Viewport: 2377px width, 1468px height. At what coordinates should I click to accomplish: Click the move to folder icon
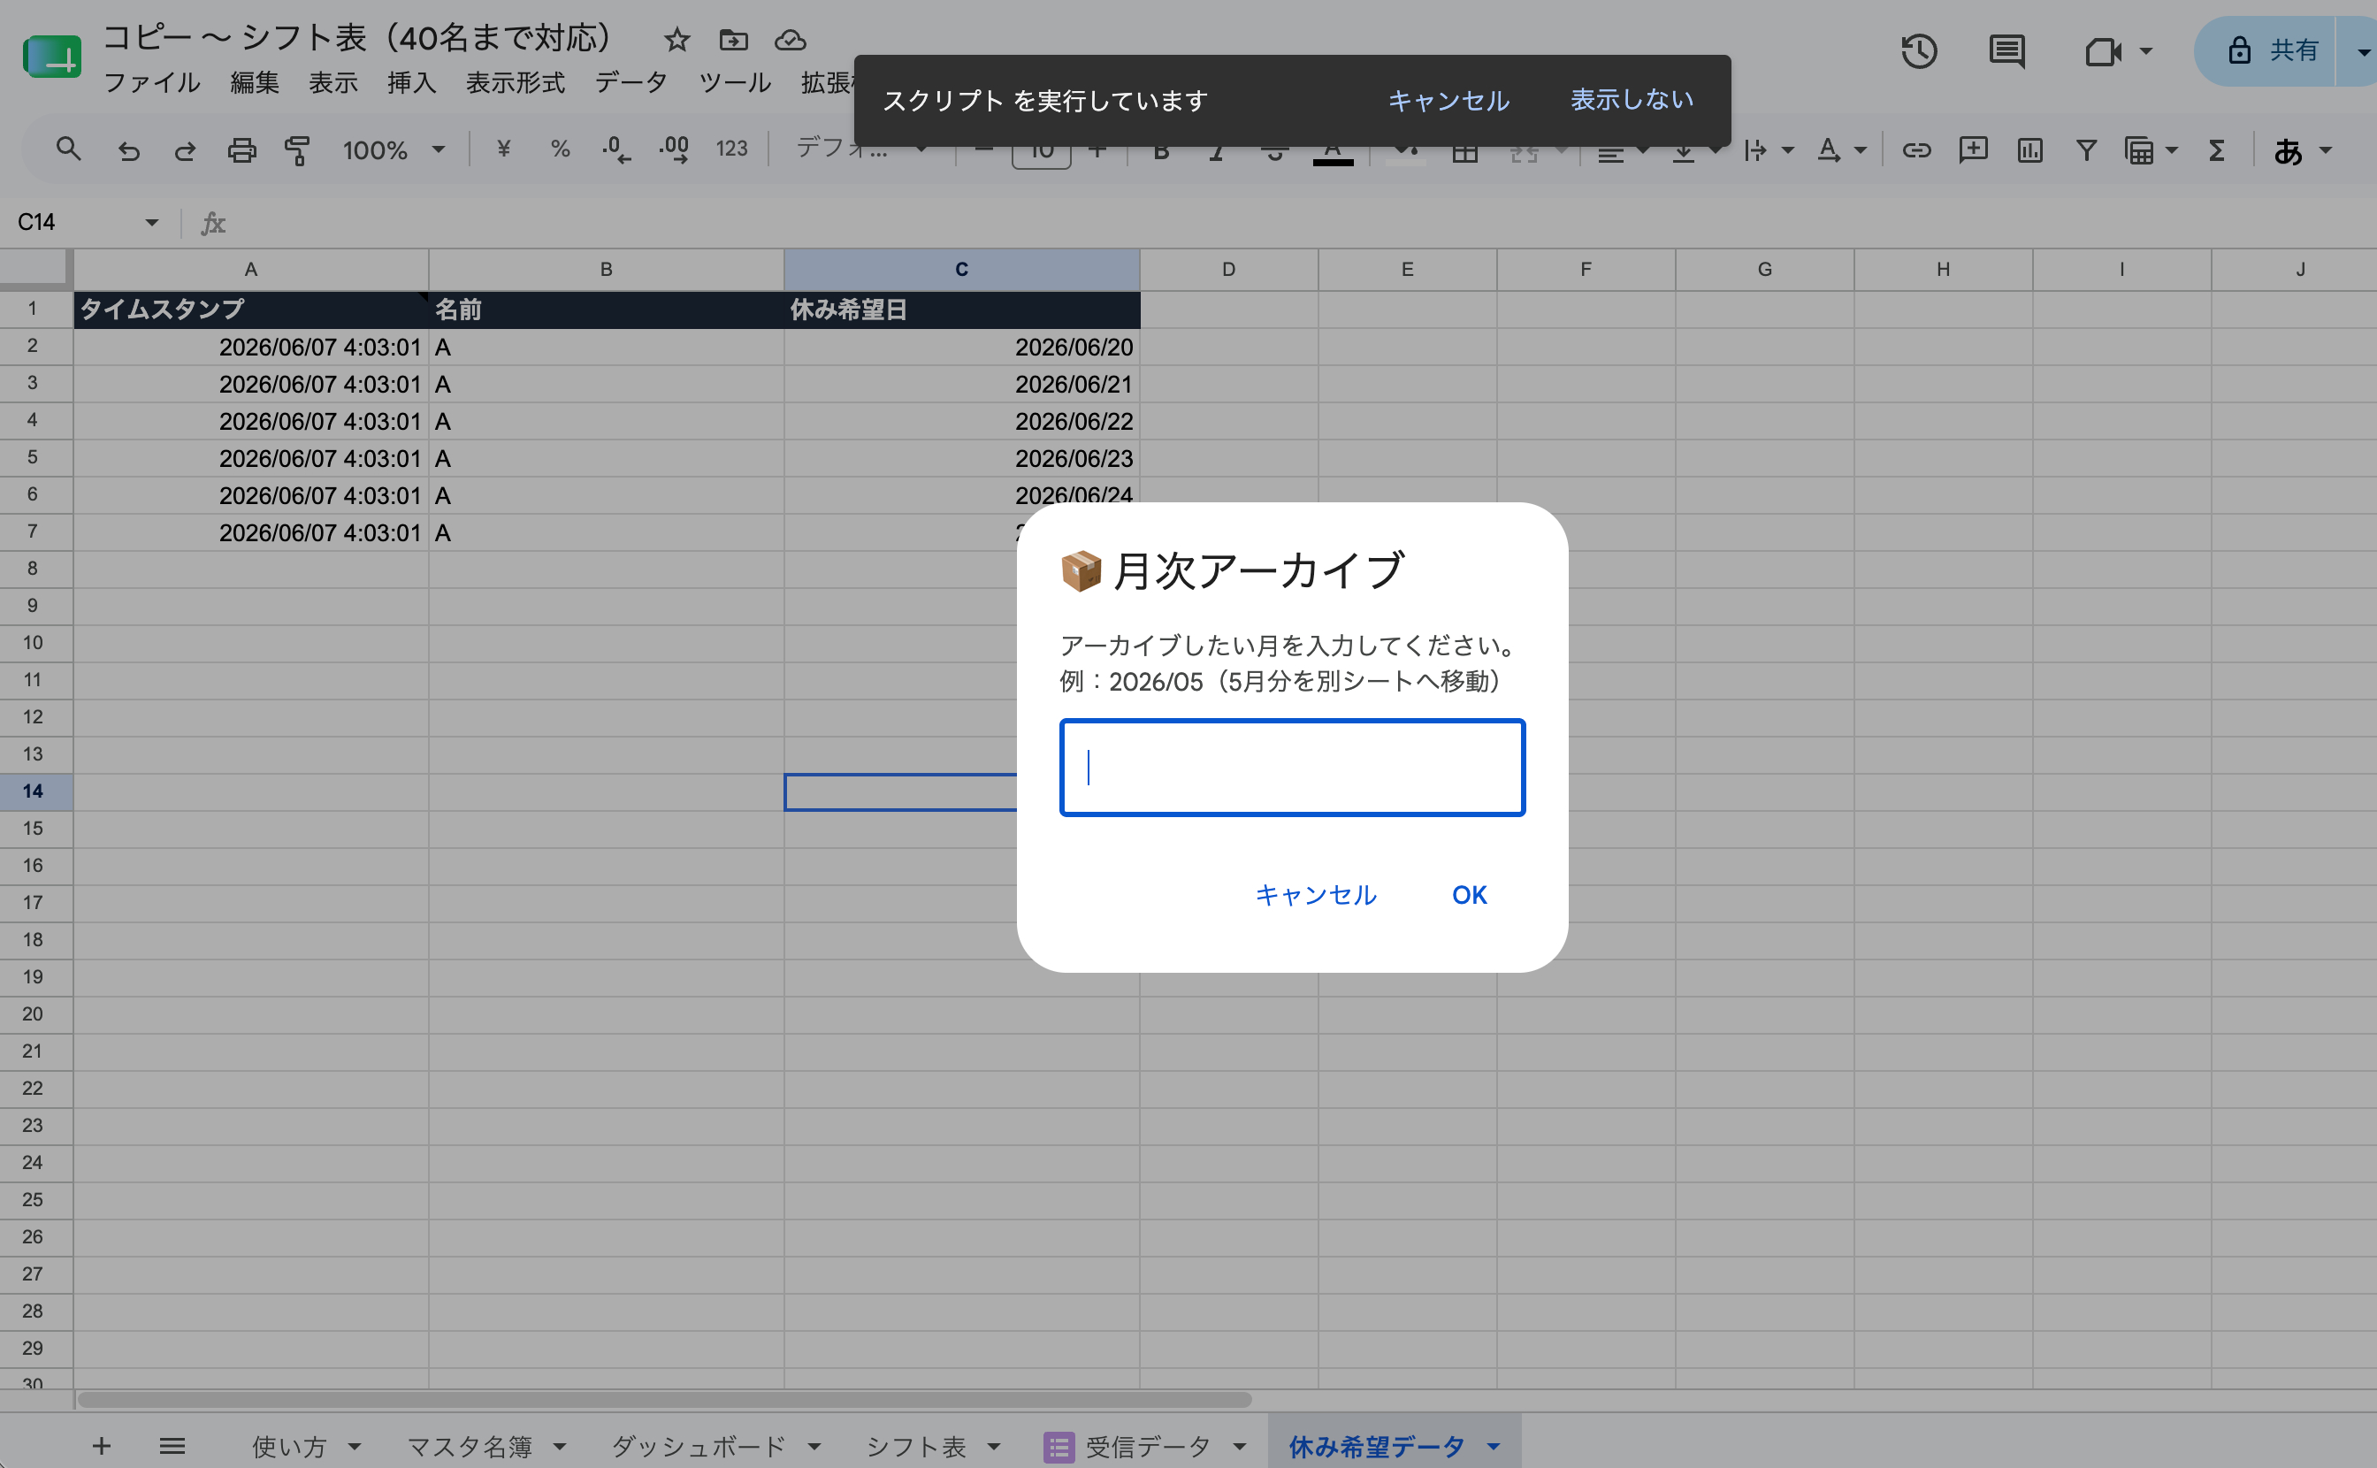(x=733, y=40)
